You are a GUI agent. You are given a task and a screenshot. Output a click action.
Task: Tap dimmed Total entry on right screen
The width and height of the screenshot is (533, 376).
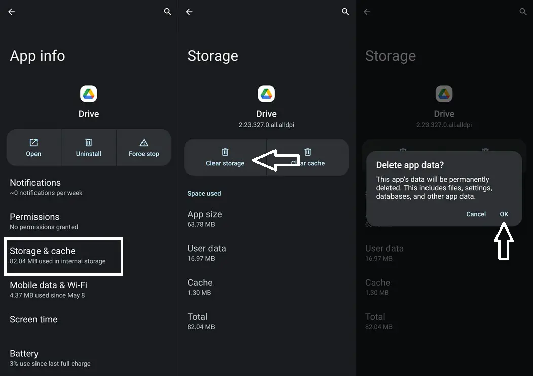click(x=444, y=321)
